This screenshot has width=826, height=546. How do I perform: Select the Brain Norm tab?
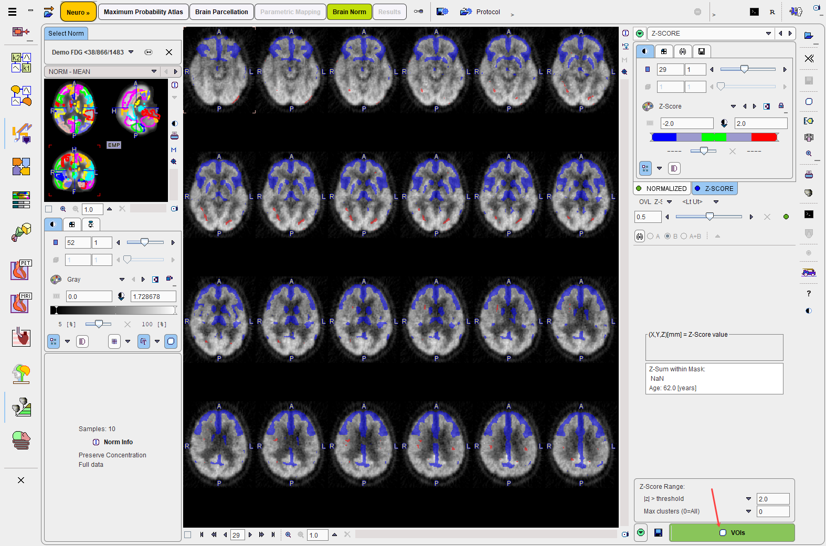point(349,12)
